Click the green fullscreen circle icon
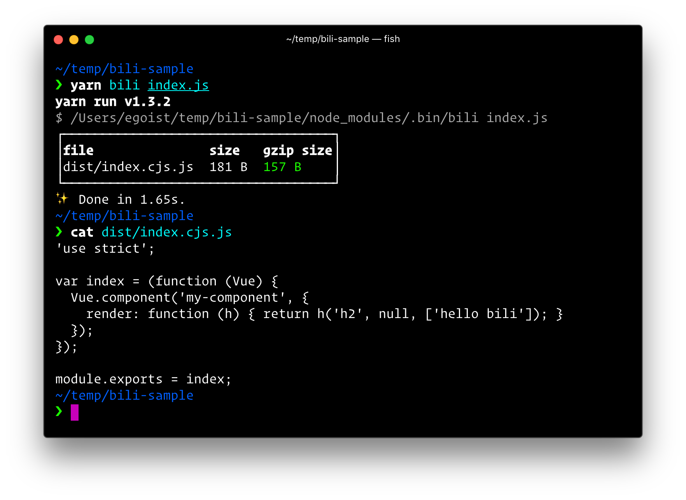This screenshot has height=500, width=686. click(x=89, y=39)
